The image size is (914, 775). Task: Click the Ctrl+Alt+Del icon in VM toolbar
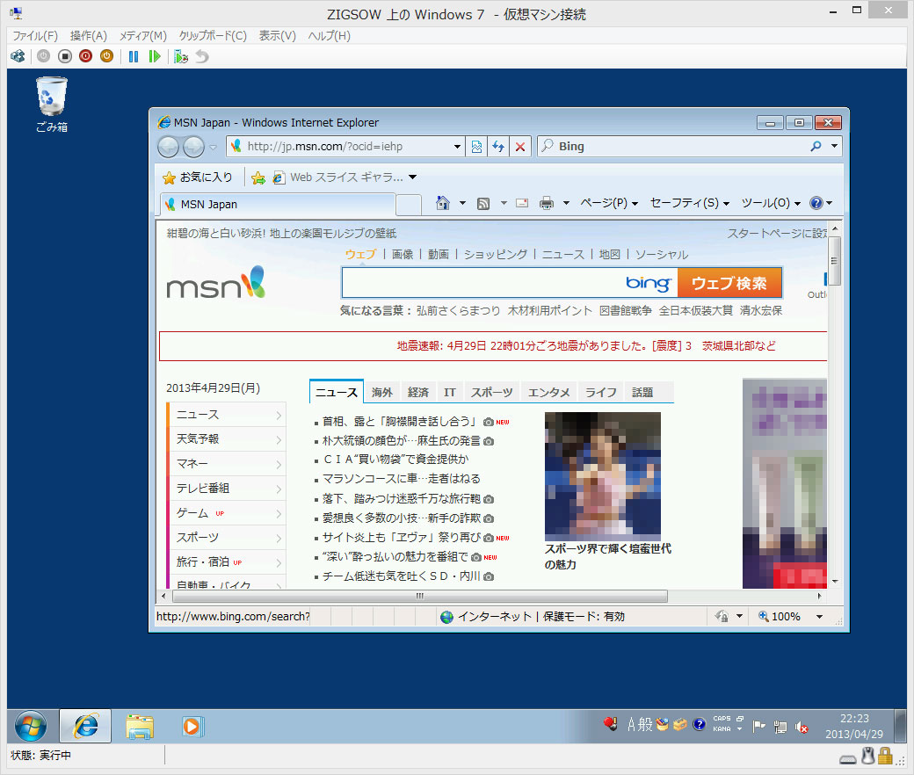coord(18,56)
